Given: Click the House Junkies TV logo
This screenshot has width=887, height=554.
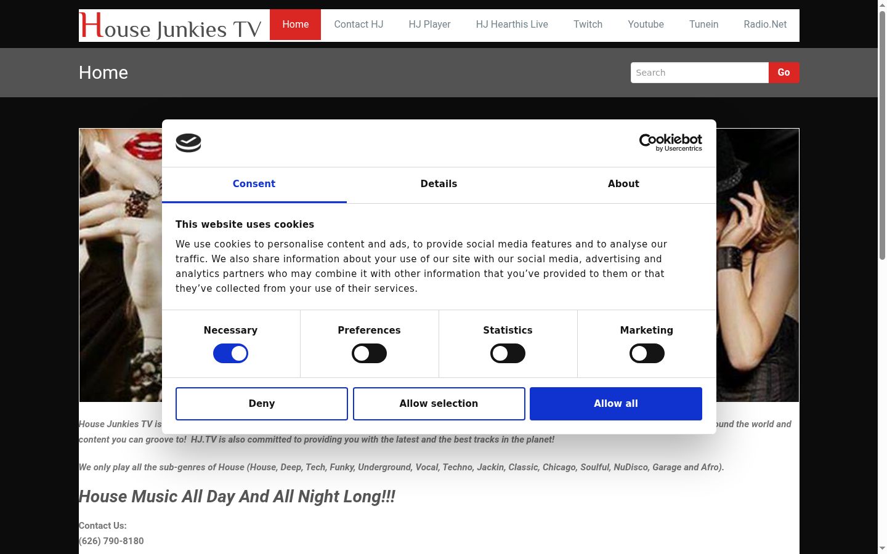Looking at the screenshot, I should (171, 25).
